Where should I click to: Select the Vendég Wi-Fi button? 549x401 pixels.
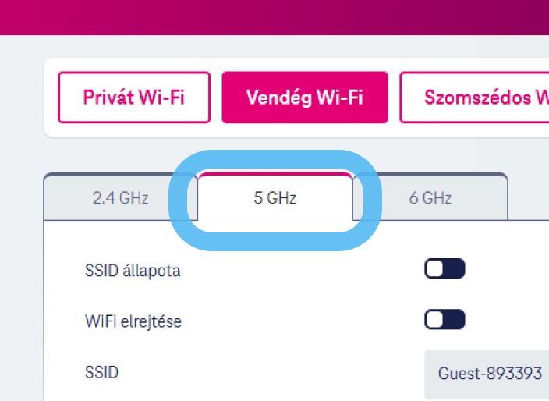point(305,98)
